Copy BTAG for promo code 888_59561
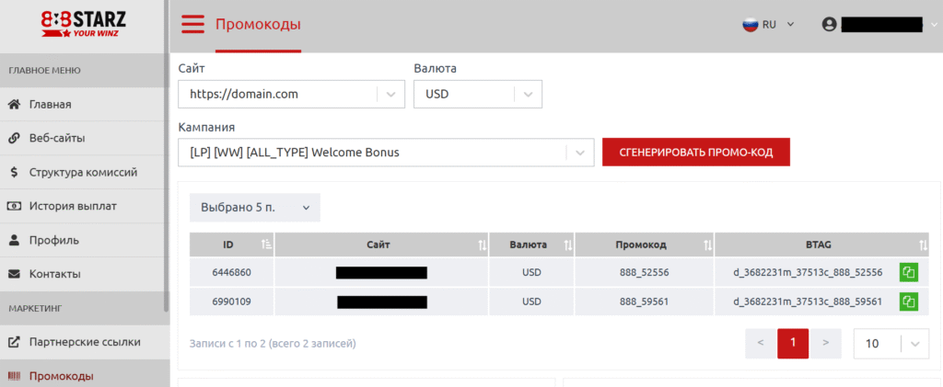The image size is (943, 387). (x=908, y=302)
